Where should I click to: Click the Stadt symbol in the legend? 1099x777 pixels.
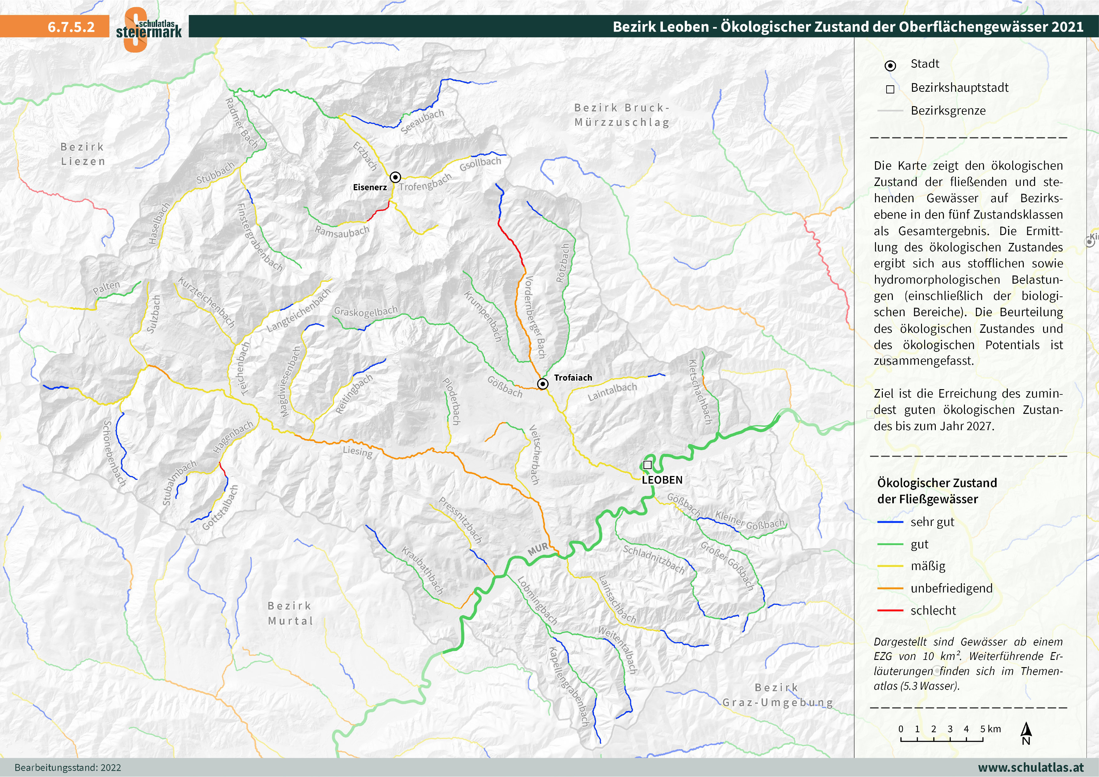pos(890,66)
